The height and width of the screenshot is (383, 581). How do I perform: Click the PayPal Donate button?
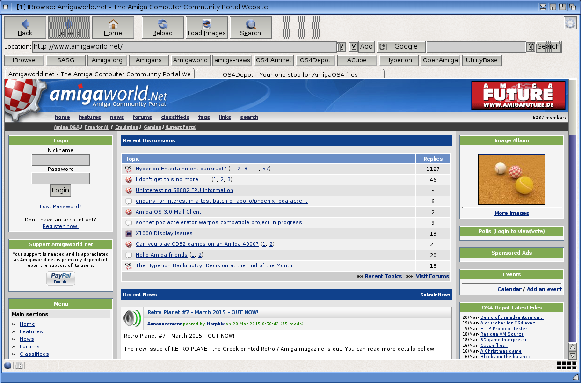[x=61, y=278]
